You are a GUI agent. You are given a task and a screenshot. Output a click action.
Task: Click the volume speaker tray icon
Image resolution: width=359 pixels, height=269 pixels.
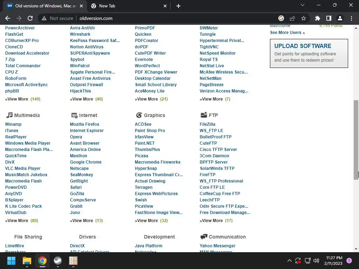[316, 261]
